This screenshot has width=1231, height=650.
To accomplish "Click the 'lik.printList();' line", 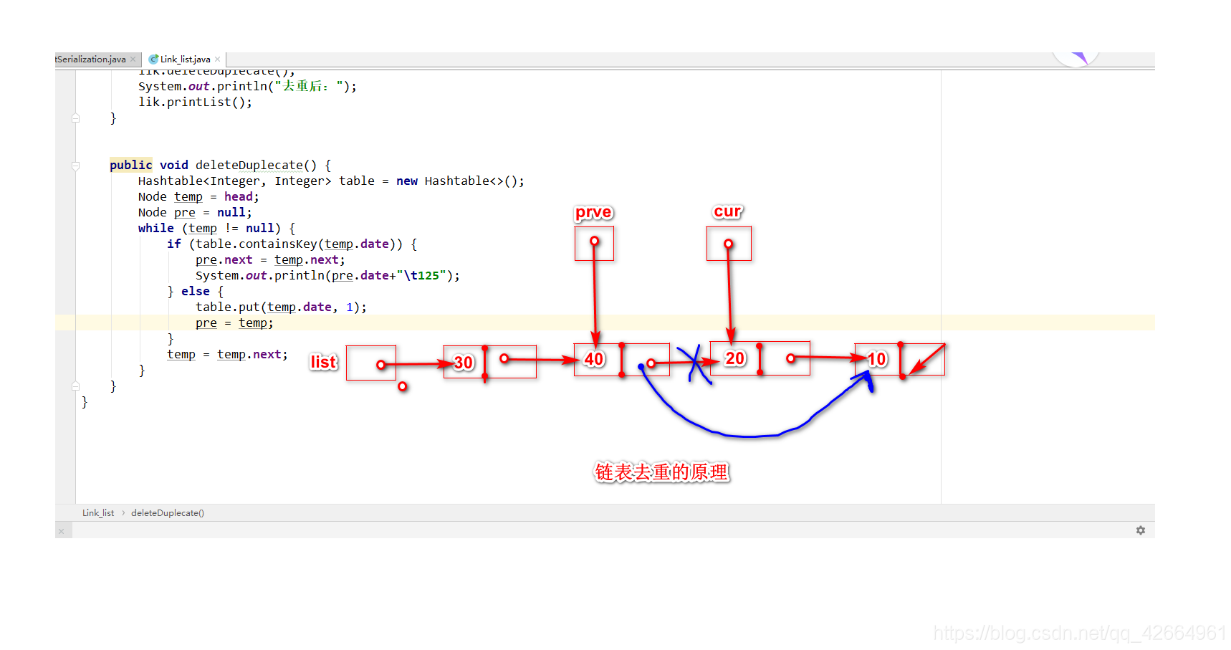I will (195, 102).
